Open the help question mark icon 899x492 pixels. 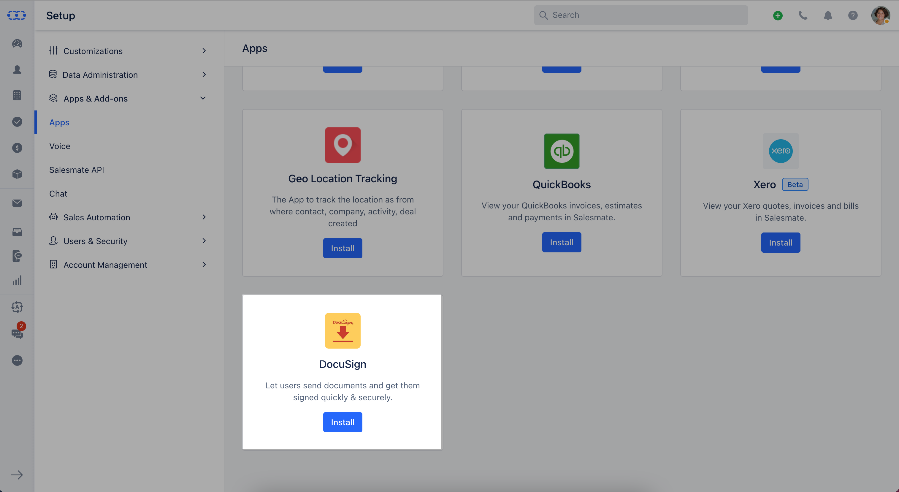pyautogui.click(x=853, y=15)
